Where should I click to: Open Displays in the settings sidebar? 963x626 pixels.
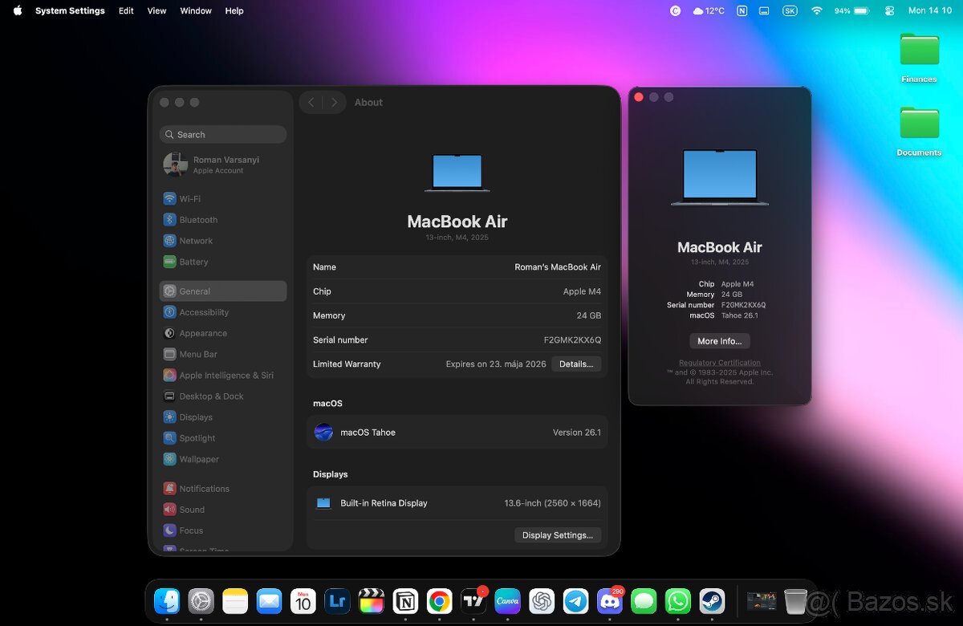tap(196, 417)
